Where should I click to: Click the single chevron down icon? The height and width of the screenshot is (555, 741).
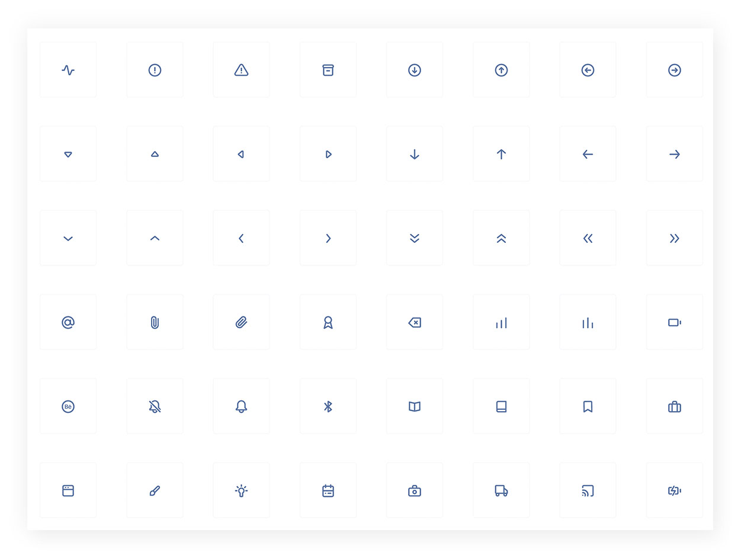click(68, 239)
